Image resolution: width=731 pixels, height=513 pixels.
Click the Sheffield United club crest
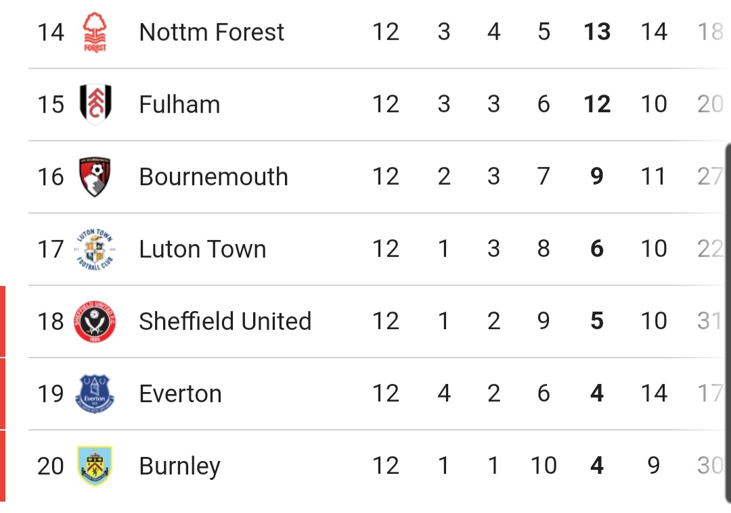95,321
